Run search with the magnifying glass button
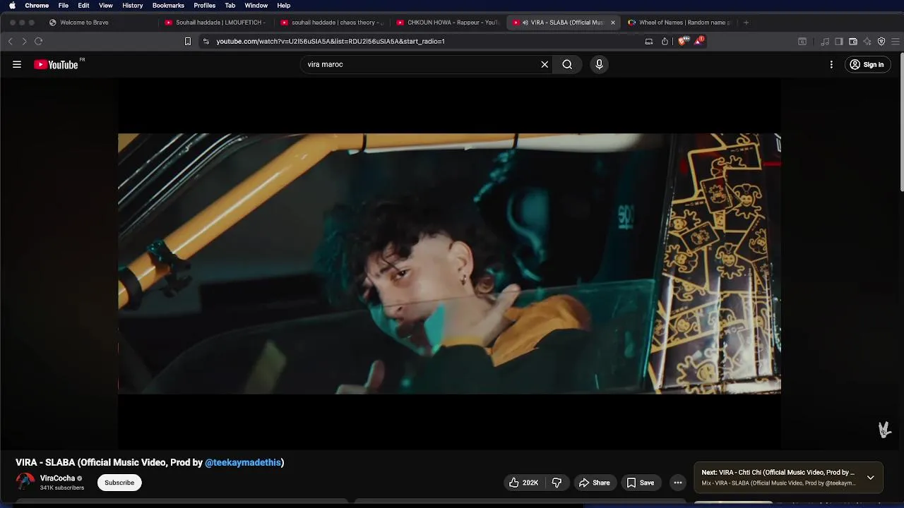The width and height of the screenshot is (904, 508). [x=567, y=64]
